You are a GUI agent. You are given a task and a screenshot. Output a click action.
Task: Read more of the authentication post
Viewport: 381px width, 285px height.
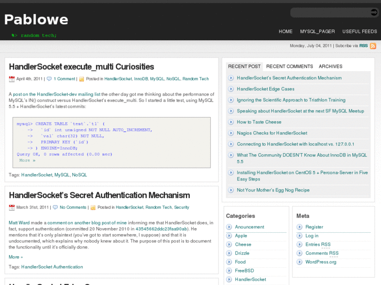click(16, 257)
